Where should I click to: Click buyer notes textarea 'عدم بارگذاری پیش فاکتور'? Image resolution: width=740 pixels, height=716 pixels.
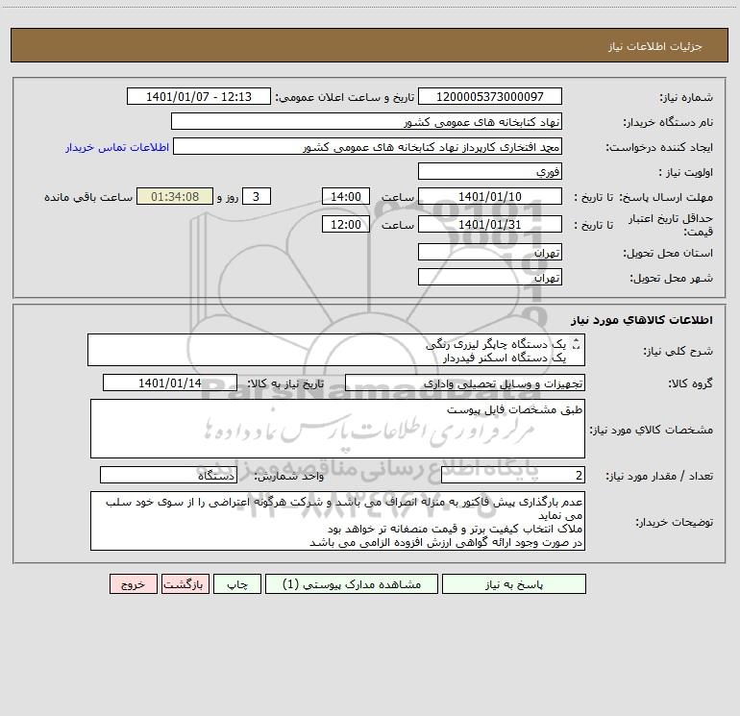(337, 521)
